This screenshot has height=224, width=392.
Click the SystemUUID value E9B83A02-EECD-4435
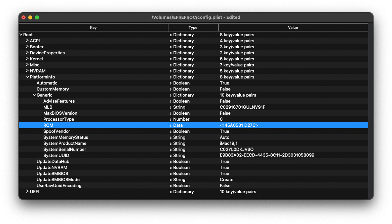(267, 155)
